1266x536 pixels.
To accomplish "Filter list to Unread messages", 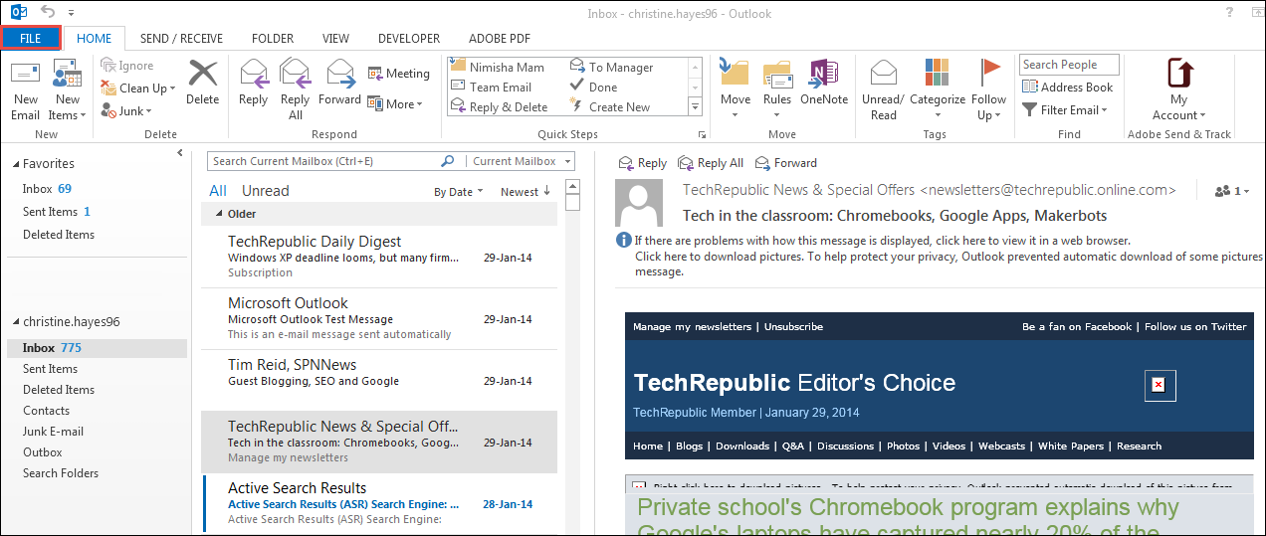I will (266, 191).
